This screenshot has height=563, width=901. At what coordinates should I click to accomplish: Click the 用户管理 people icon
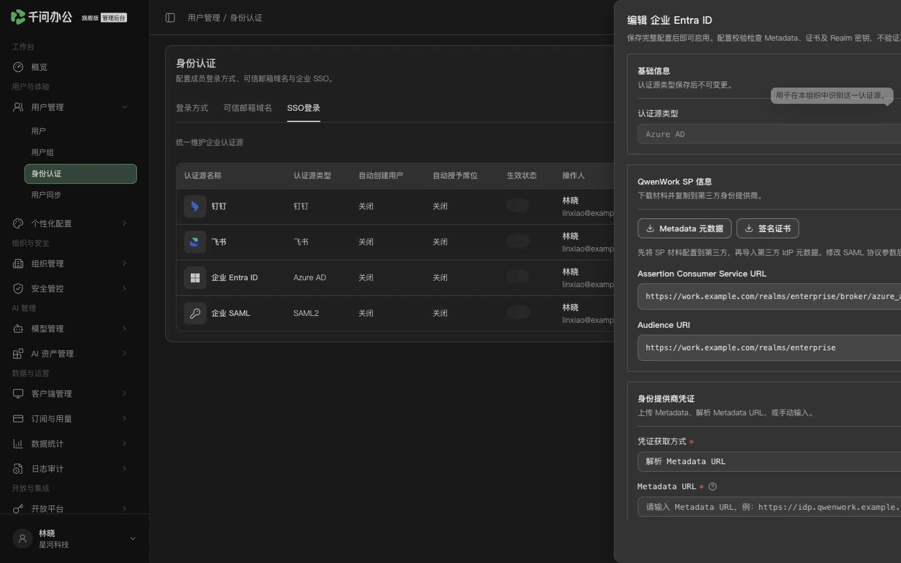point(18,107)
